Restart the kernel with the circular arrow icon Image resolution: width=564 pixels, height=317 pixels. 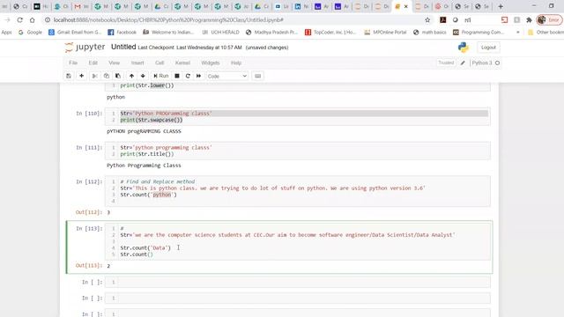point(188,76)
